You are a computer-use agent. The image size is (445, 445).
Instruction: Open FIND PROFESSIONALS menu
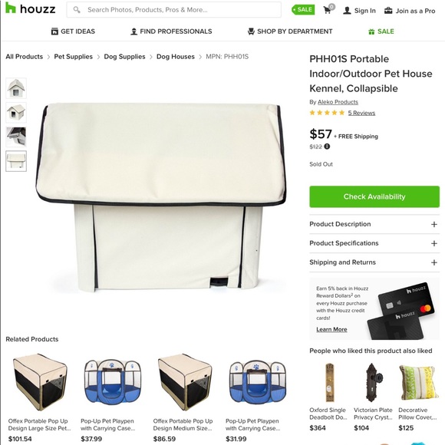171,31
